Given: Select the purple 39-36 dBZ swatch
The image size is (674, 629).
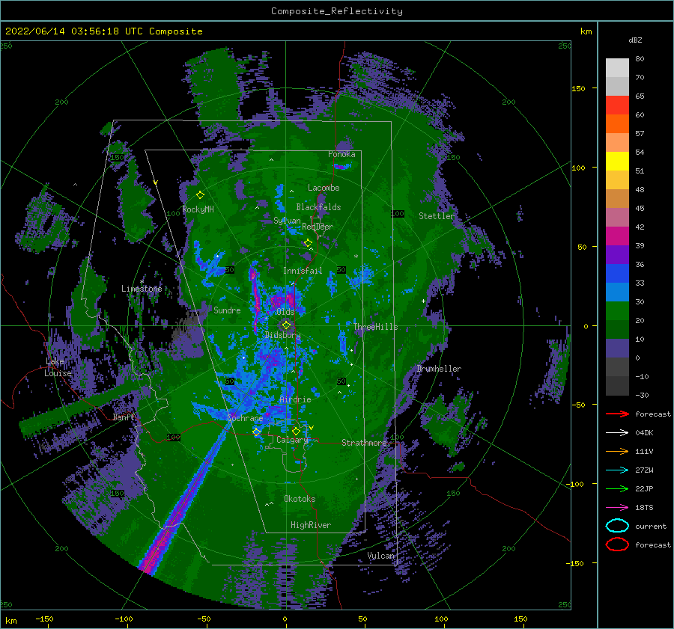Looking at the screenshot, I should pos(617,254).
